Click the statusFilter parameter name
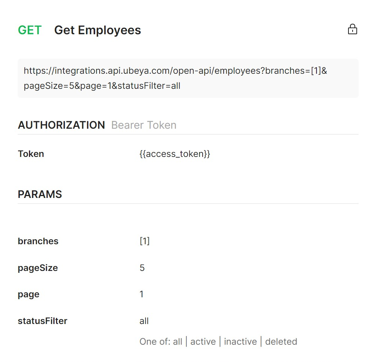Image resolution: width=365 pixels, height=362 pixels. point(42,321)
